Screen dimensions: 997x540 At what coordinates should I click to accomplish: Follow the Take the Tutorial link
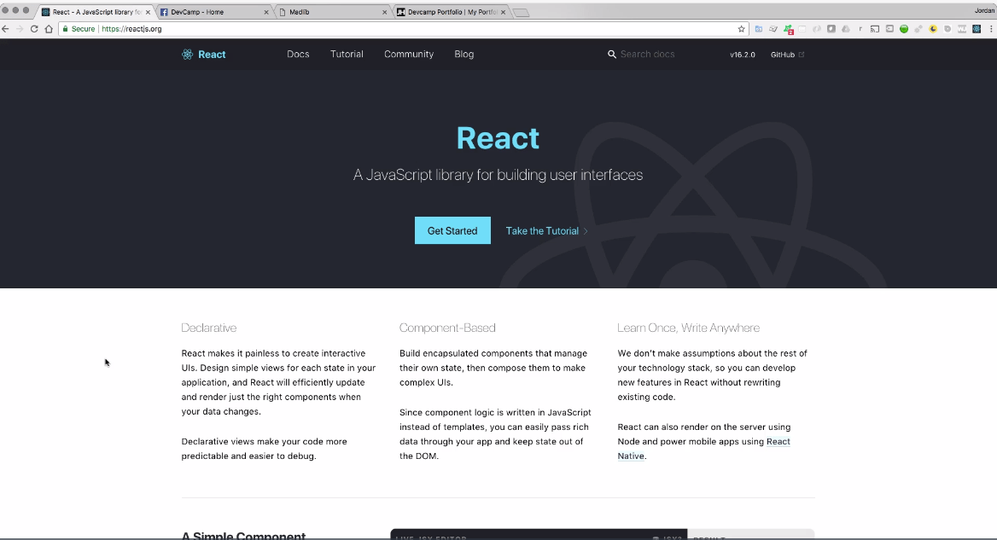[x=546, y=231]
